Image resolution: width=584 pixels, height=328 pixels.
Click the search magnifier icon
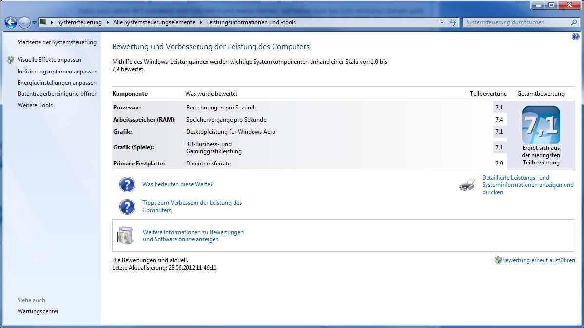pyautogui.click(x=574, y=22)
